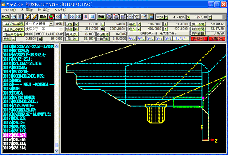Click the マウス mouse coordinate button
This screenshot has width=228, height=155.
tap(160, 17)
